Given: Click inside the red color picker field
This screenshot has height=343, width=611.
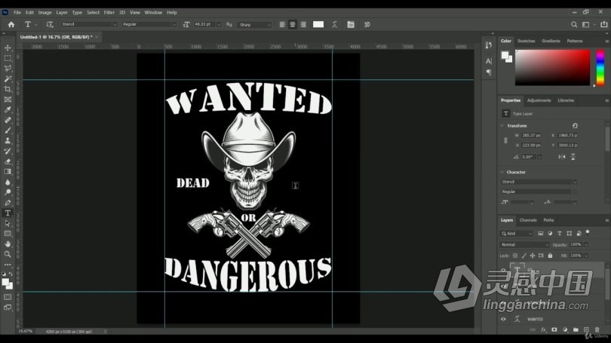Looking at the screenshot, I should [553, 67].
